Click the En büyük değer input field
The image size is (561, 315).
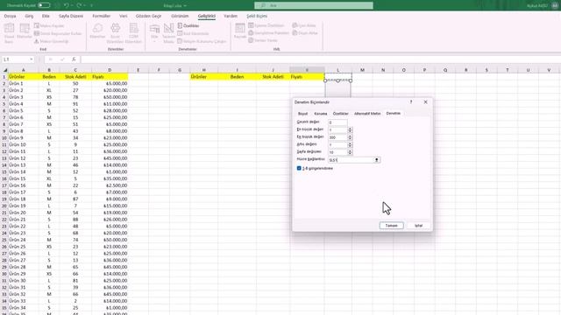coord(337,137)
